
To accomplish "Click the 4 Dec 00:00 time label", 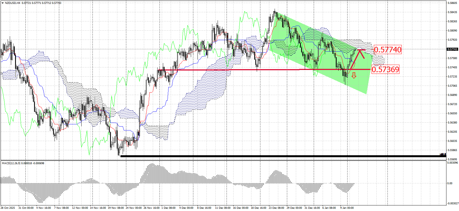I will pos(186,208).
